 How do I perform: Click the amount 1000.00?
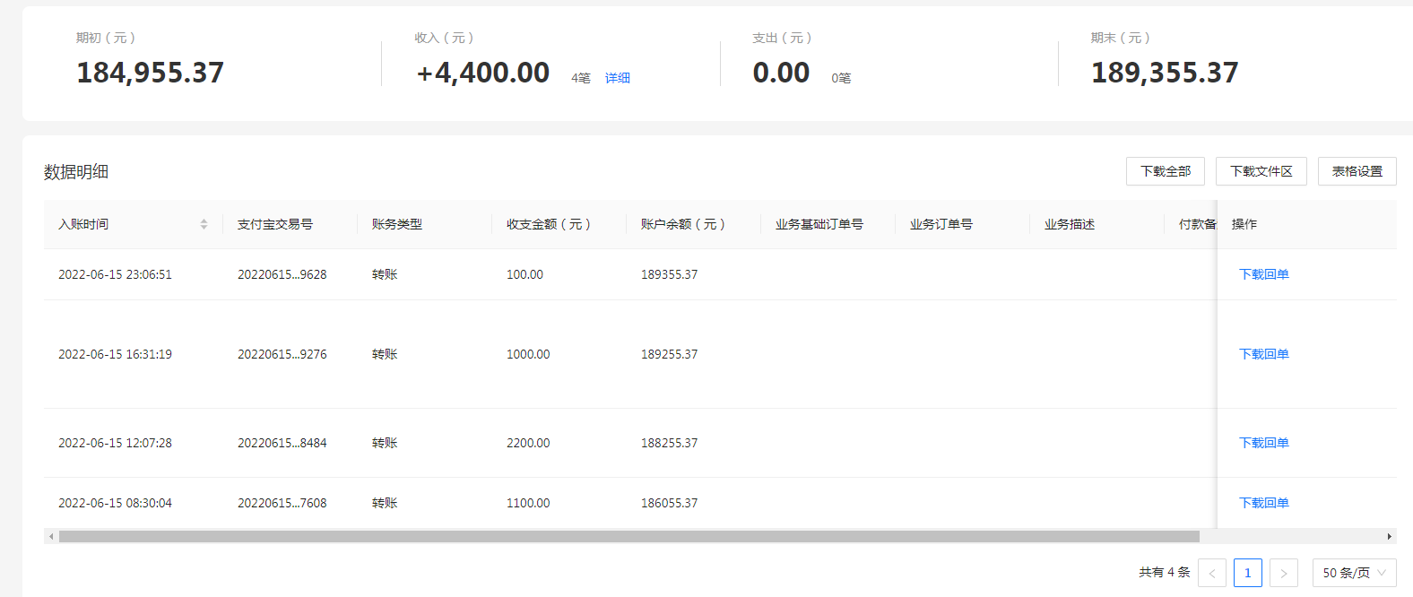coord(528,354)
